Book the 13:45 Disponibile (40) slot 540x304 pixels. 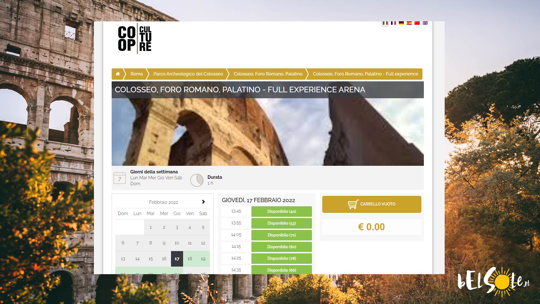pyautogui.click(x=282, y=211)
